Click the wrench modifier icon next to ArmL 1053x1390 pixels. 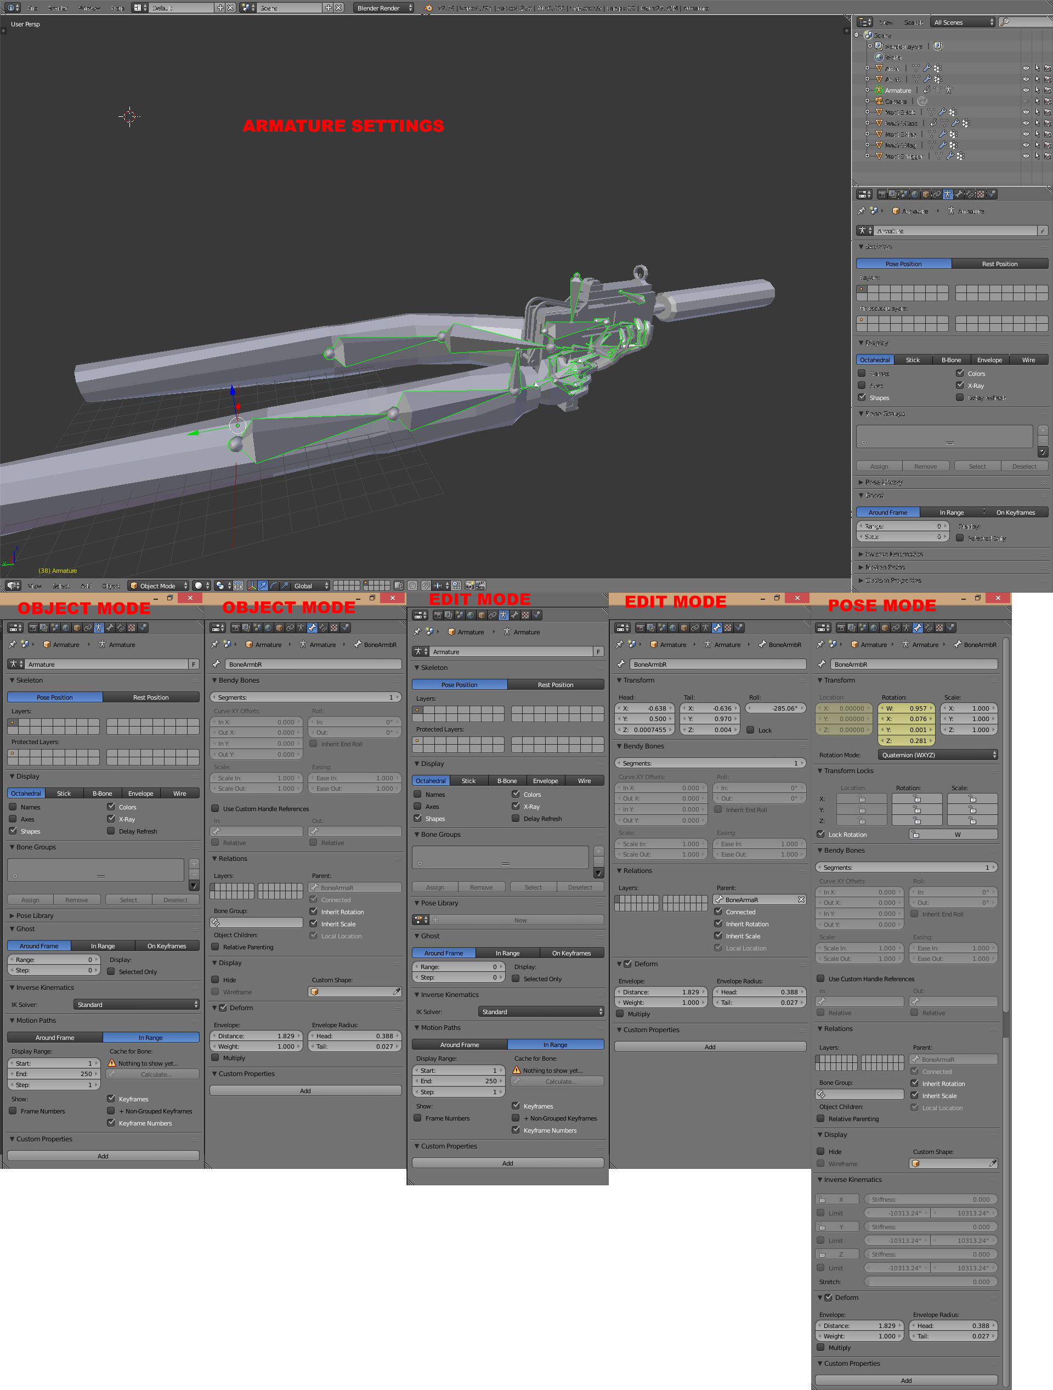point(927,68)
